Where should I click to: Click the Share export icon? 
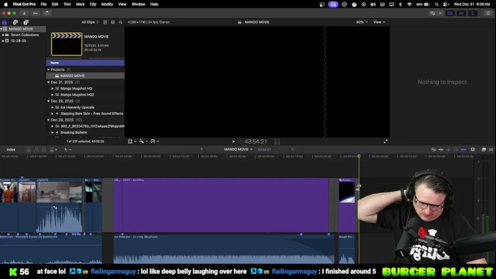[x=488, y=13]
